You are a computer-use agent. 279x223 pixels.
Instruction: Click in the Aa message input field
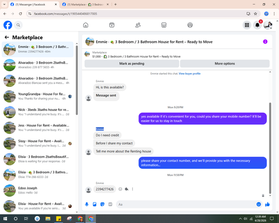(x=186, y=205)
